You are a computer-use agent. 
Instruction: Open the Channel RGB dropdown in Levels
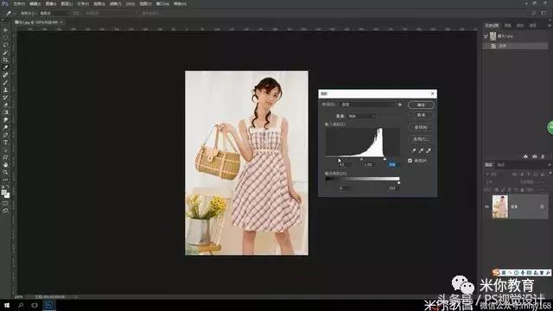point(361,116)
